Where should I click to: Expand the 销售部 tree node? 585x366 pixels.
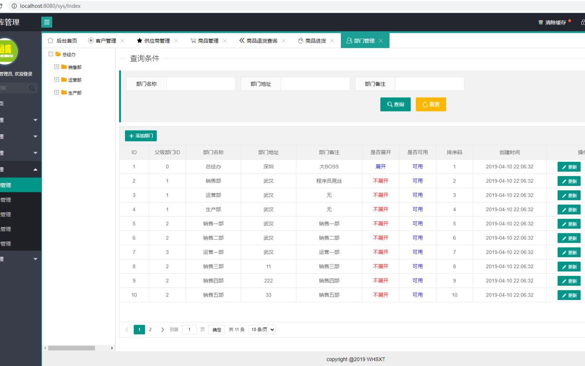[57, 67]
